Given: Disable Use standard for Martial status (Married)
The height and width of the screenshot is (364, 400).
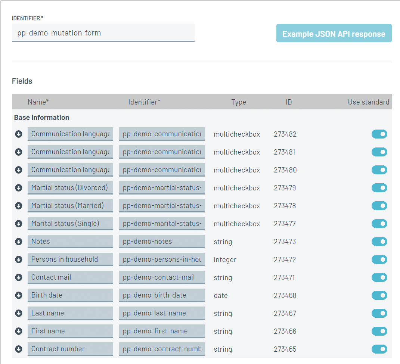Looking at the screenshot, I should (379, 206).
